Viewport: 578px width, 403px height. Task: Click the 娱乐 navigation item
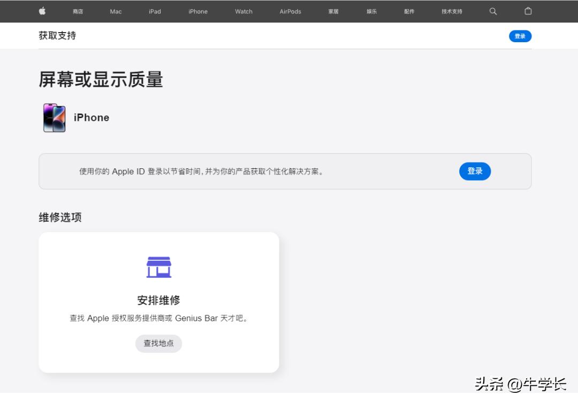click(370, 11)
